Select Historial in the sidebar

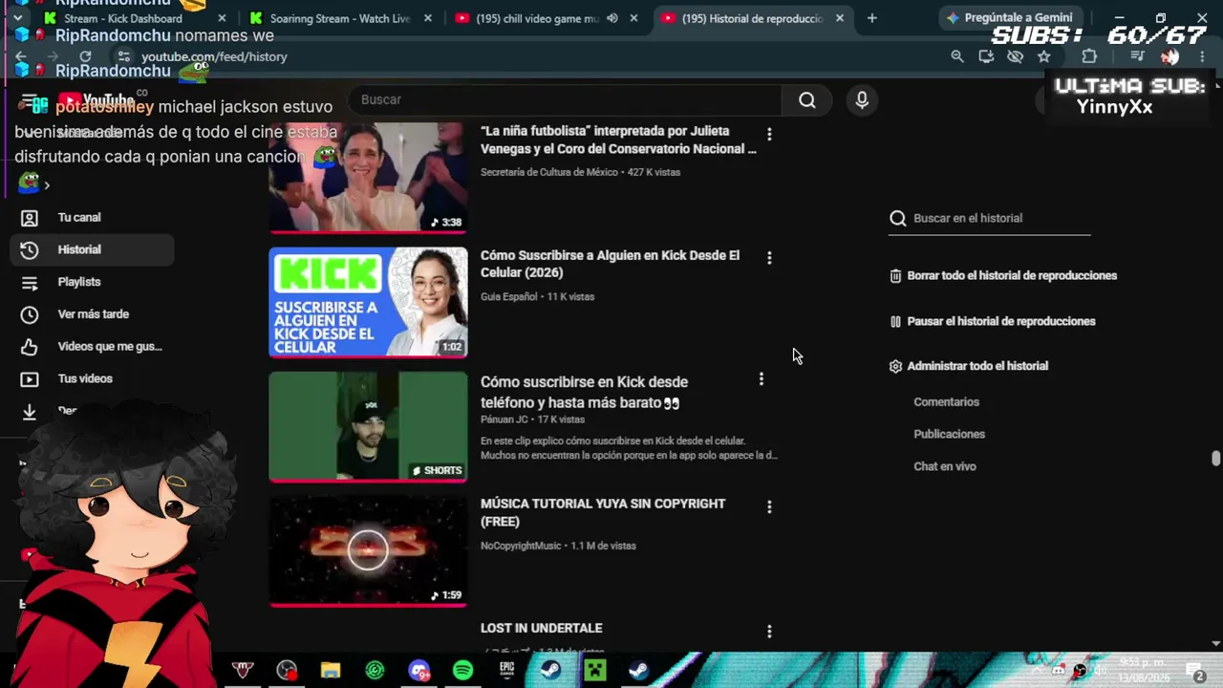(94, 250)
